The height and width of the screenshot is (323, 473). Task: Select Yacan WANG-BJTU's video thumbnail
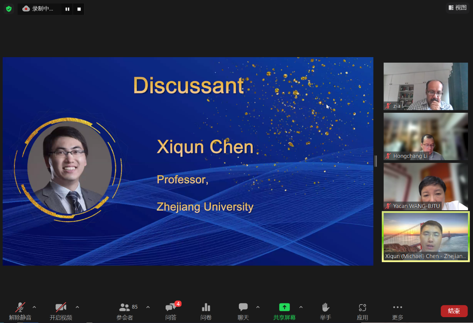426,186
